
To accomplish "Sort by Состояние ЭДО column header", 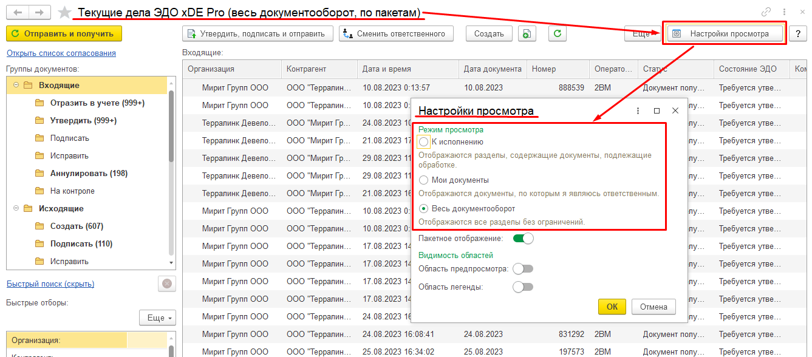I will tap(752, 69).
